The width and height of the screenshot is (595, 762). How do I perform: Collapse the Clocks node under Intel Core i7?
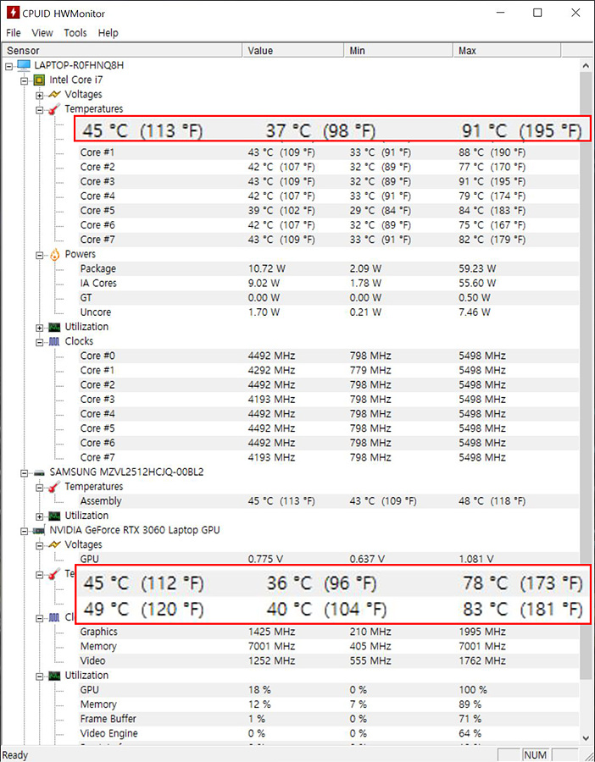tap(39, 343)
